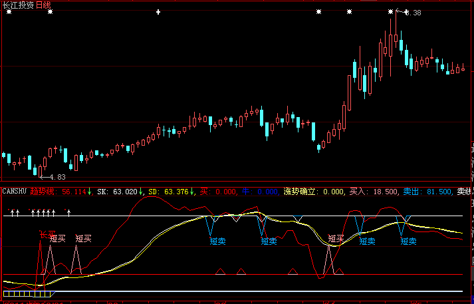Screen dimensions: 474x304
Task: Click the 4.83 lowest price label
Action: click(x=57, y=177)
